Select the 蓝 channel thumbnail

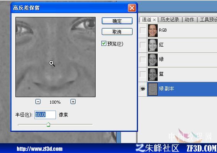tap(153, 74)
